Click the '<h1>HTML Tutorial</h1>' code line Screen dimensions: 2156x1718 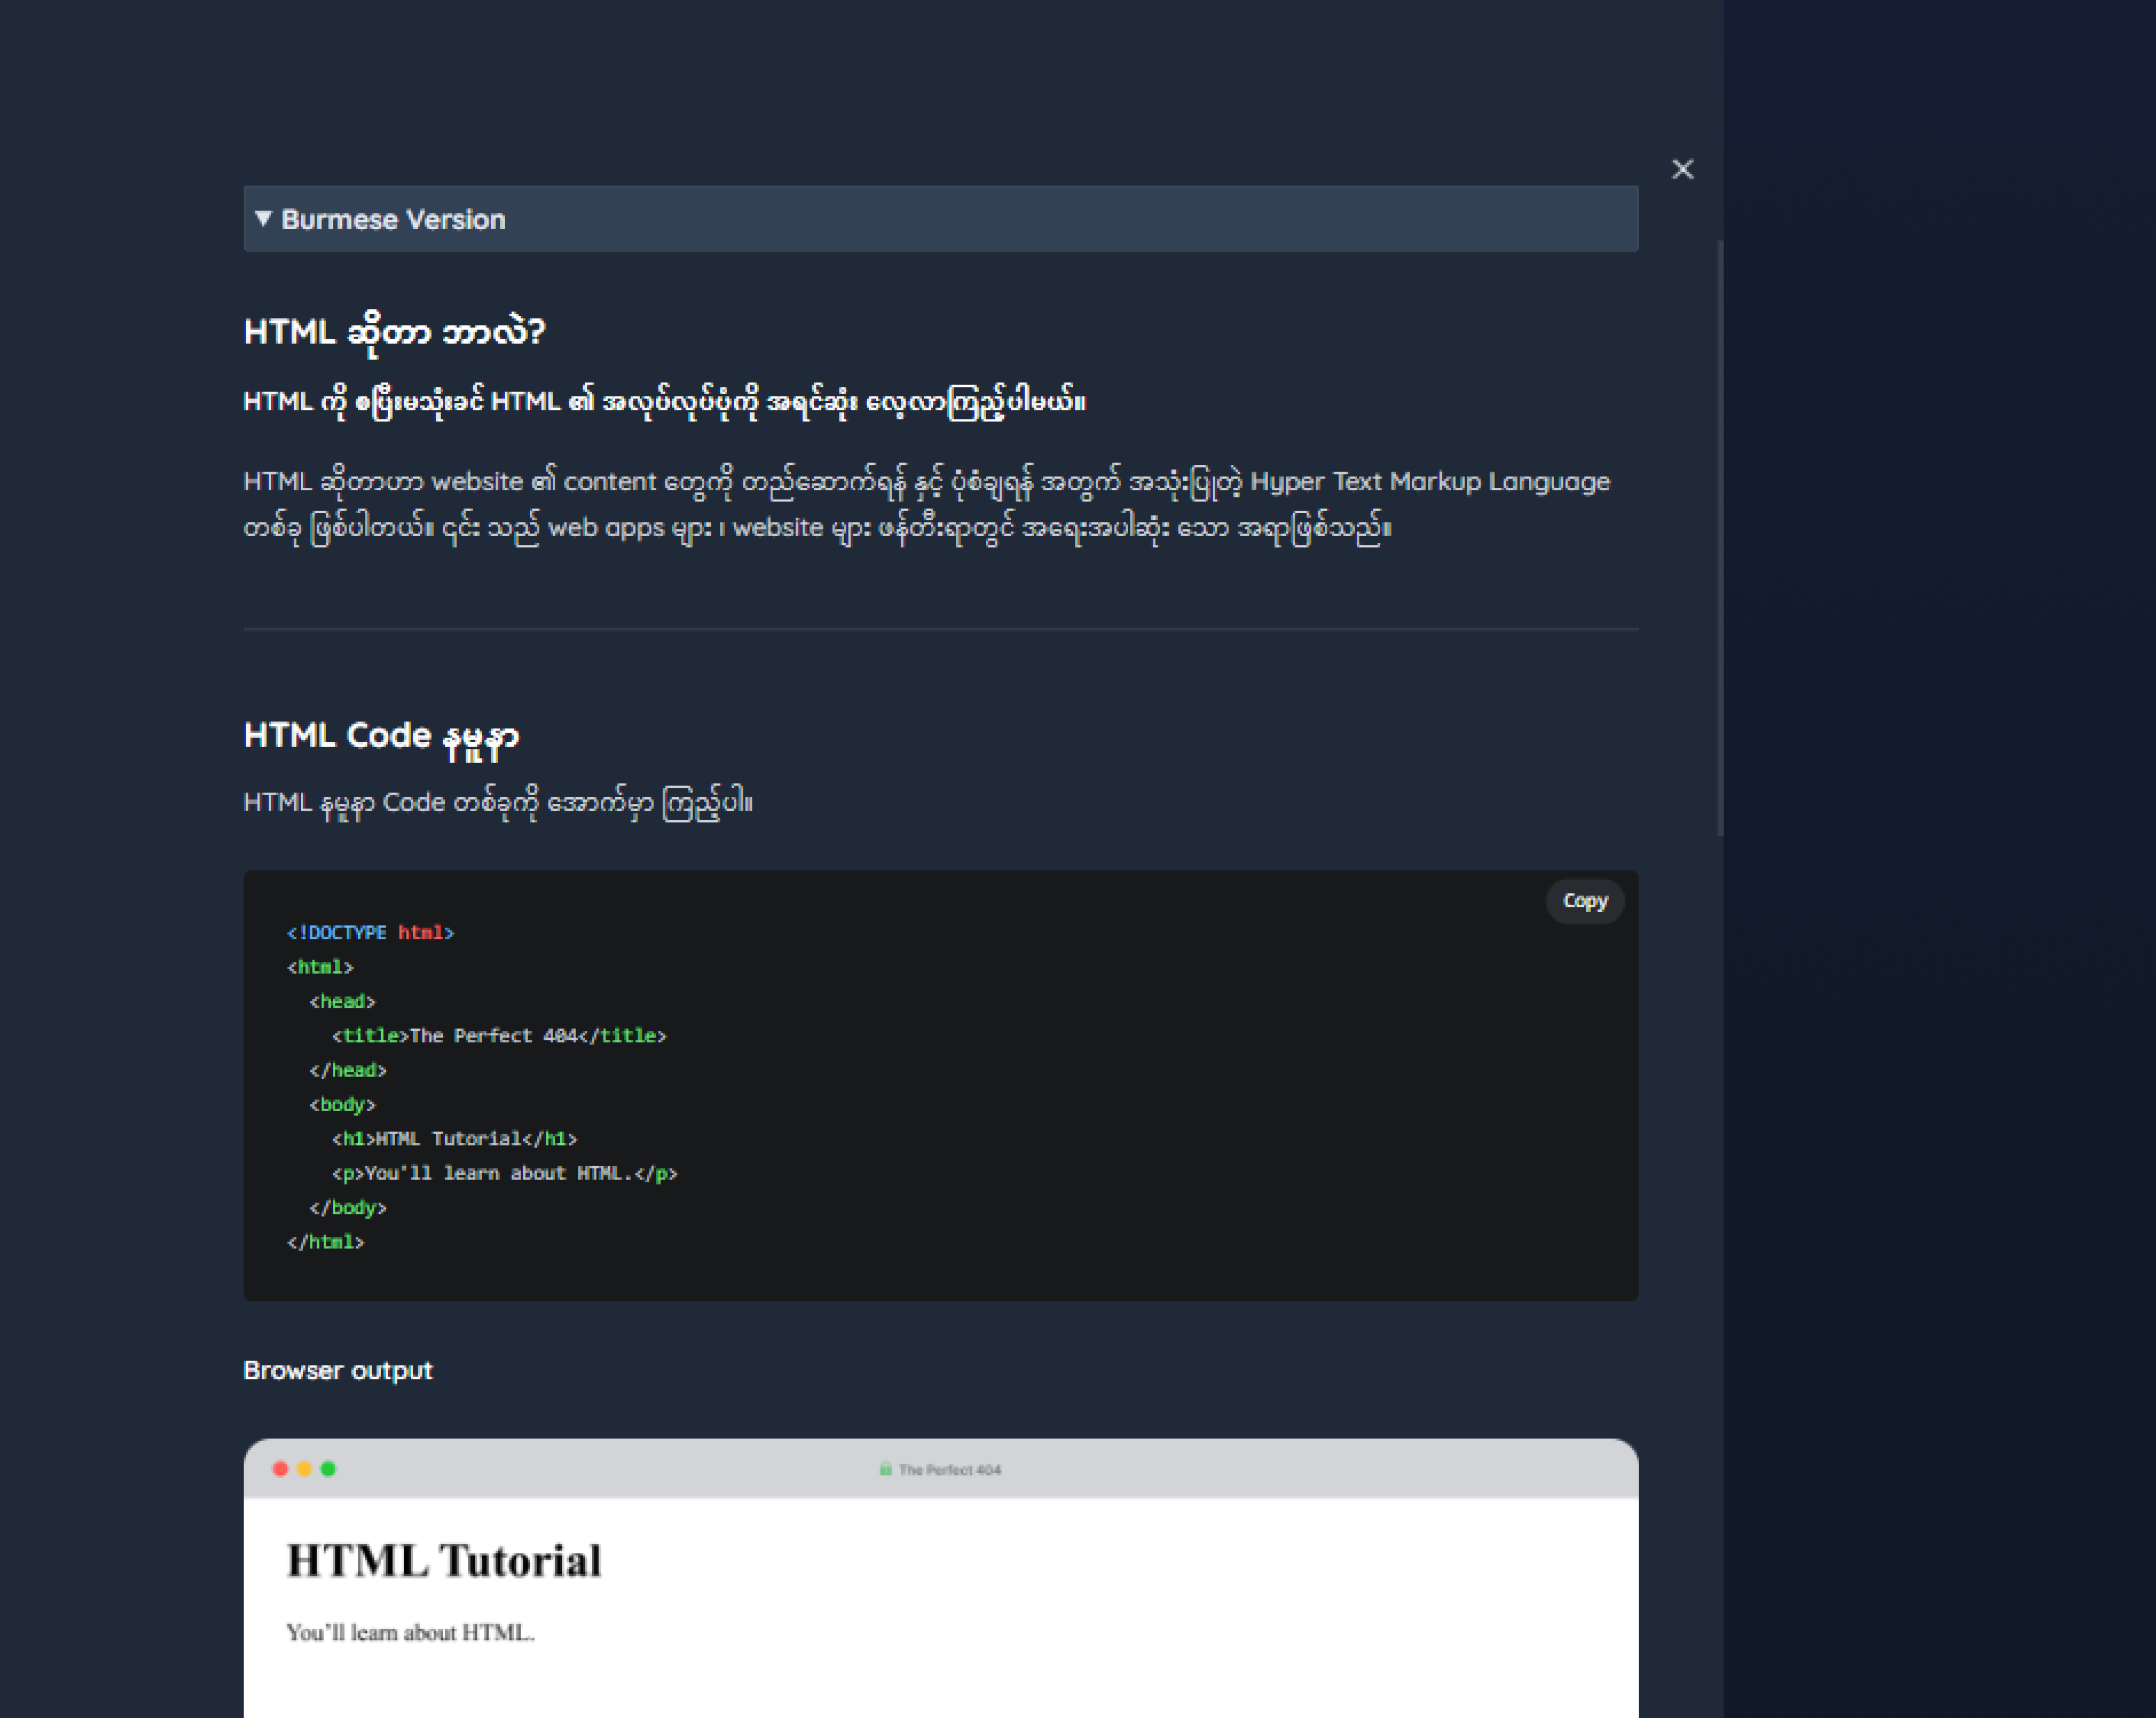[454, 1139]
